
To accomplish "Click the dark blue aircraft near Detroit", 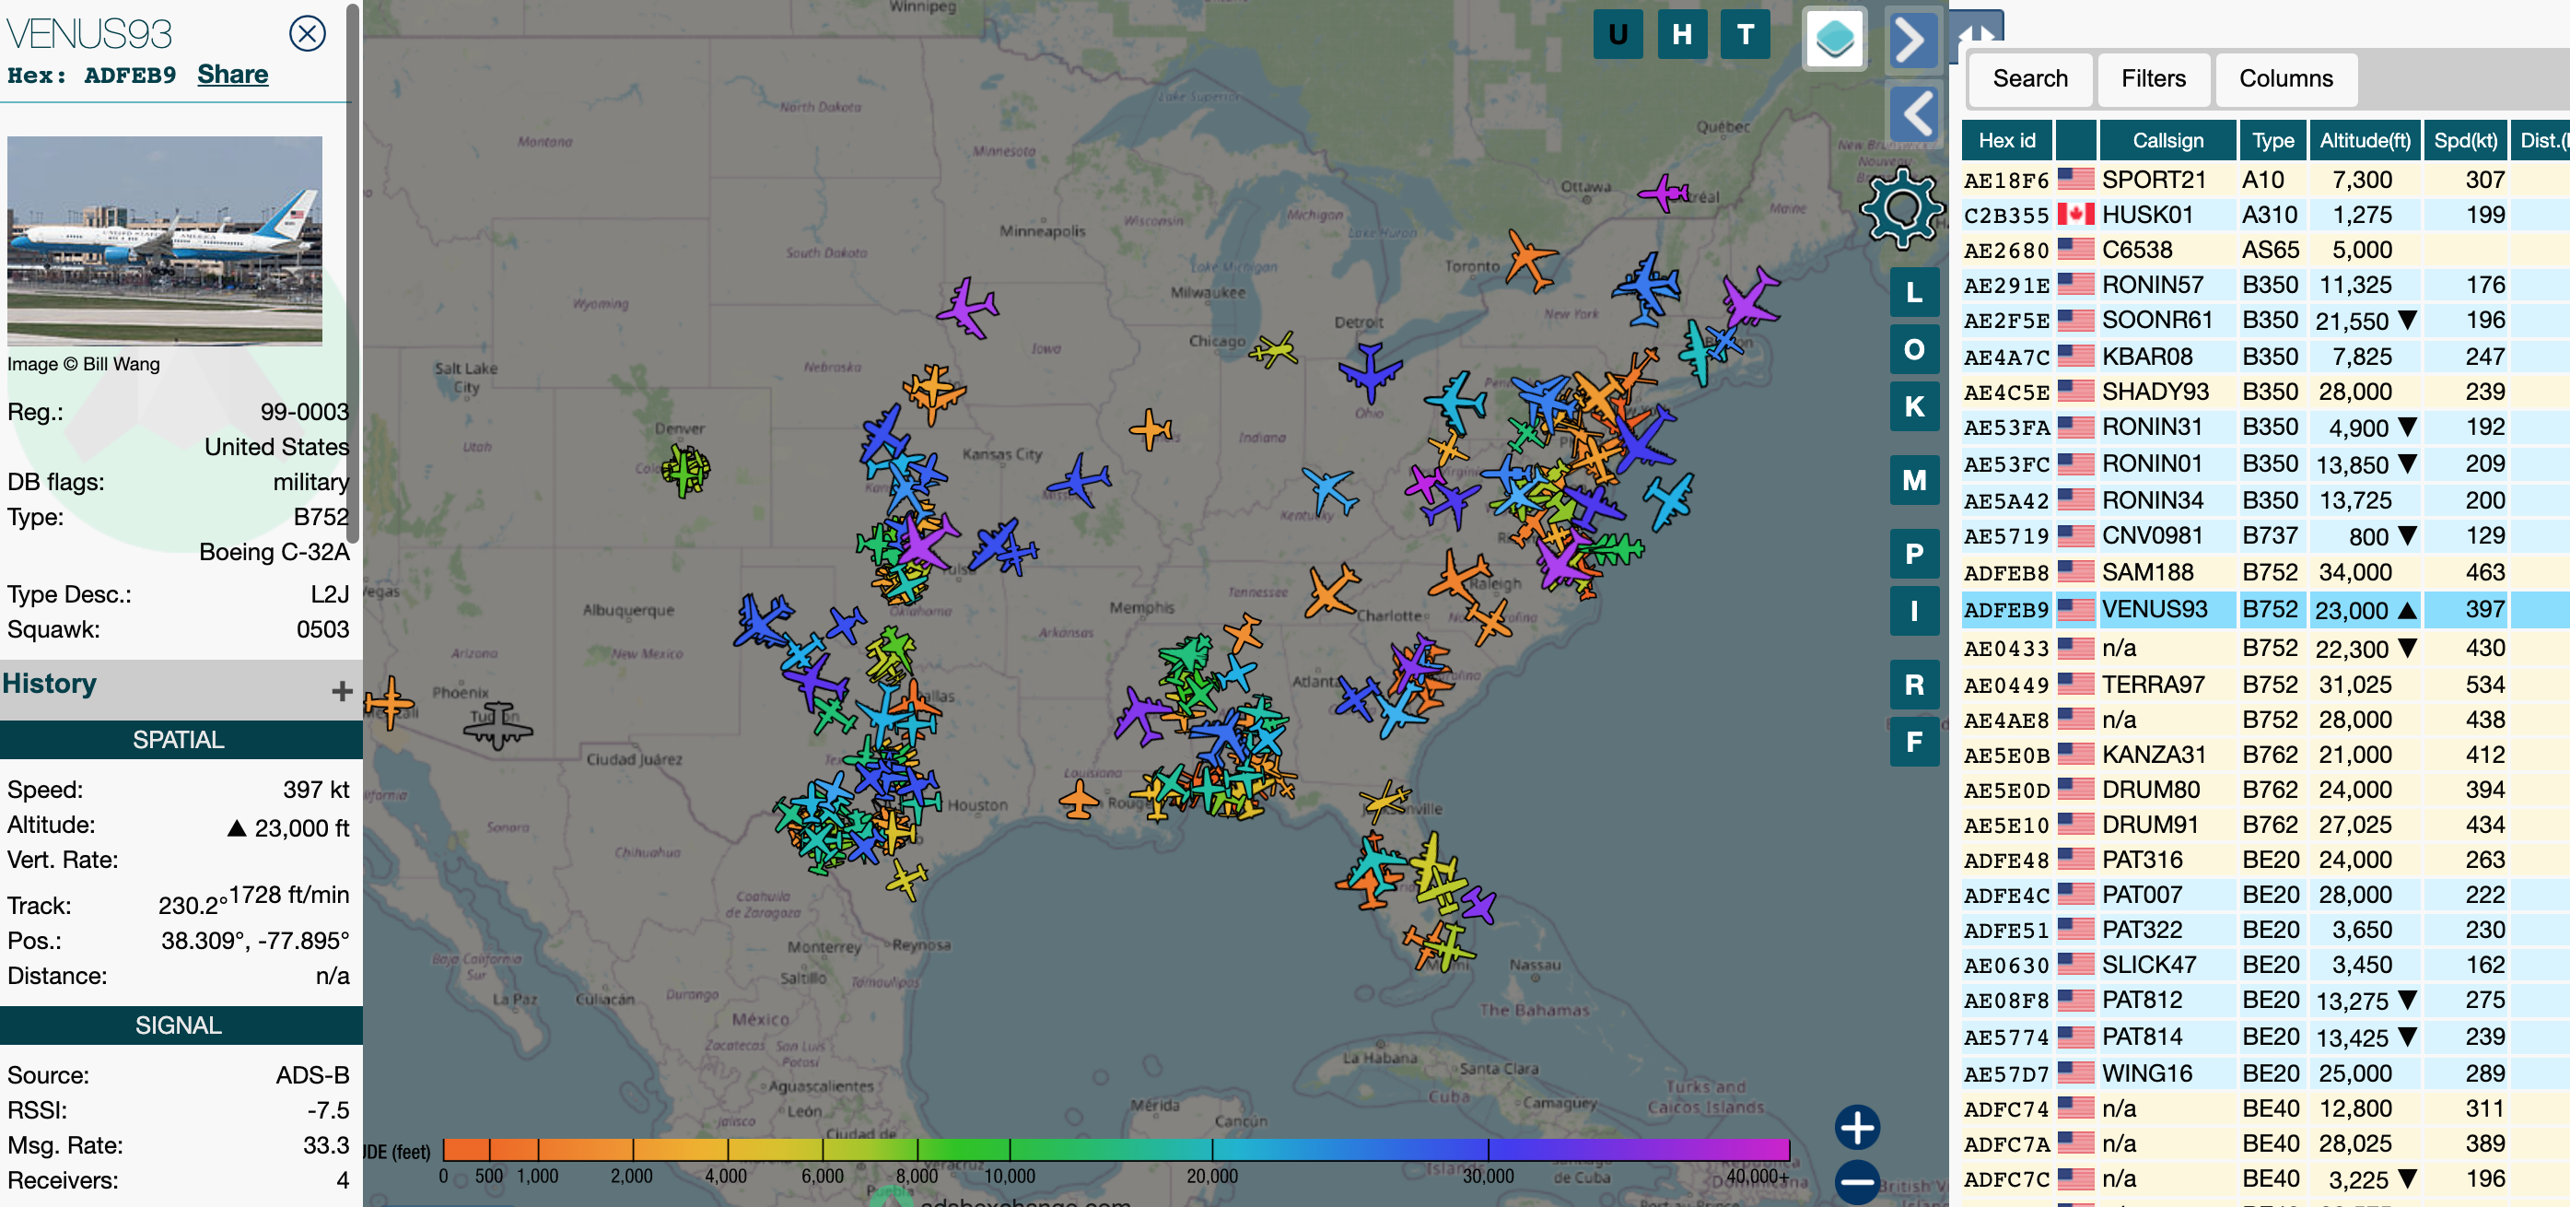I will pos(1370,372).
